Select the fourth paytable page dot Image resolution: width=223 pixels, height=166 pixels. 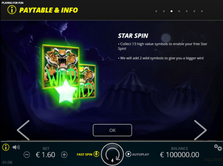(179, 11)
